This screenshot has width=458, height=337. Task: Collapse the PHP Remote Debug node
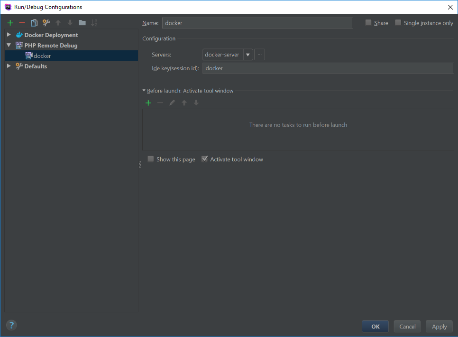tap(9, 45)
